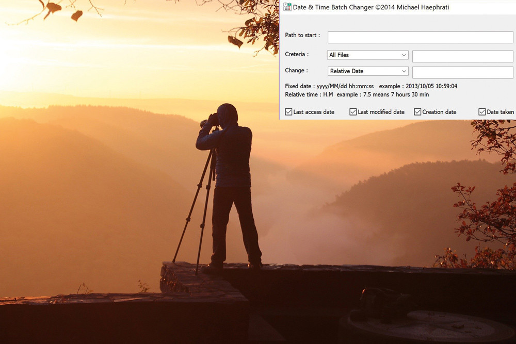Image resolution: width=516 pixels, height=344 pixels.
Task: Click the text field next to Creteria dropdown
Action: [x=462, y=56]
